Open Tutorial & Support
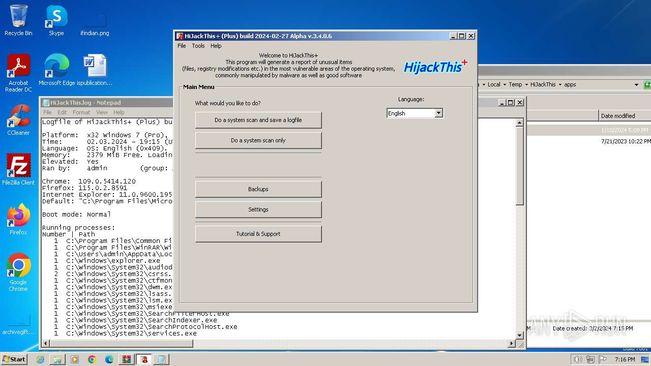This screenshot has height=366, width=651. [258, 234]
